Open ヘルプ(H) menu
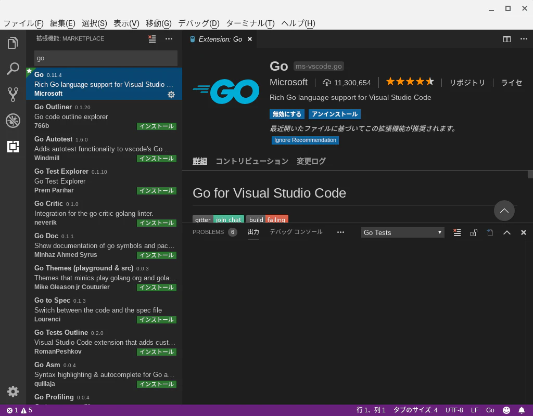This screenshot has width=533, height=416. 298,23
